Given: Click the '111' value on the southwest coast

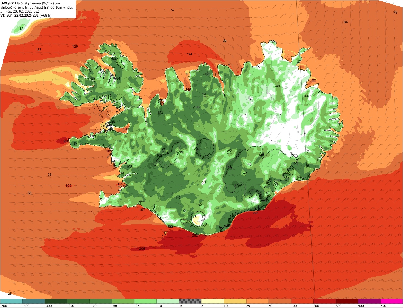Looking at the screenshot, I should 120,184.
